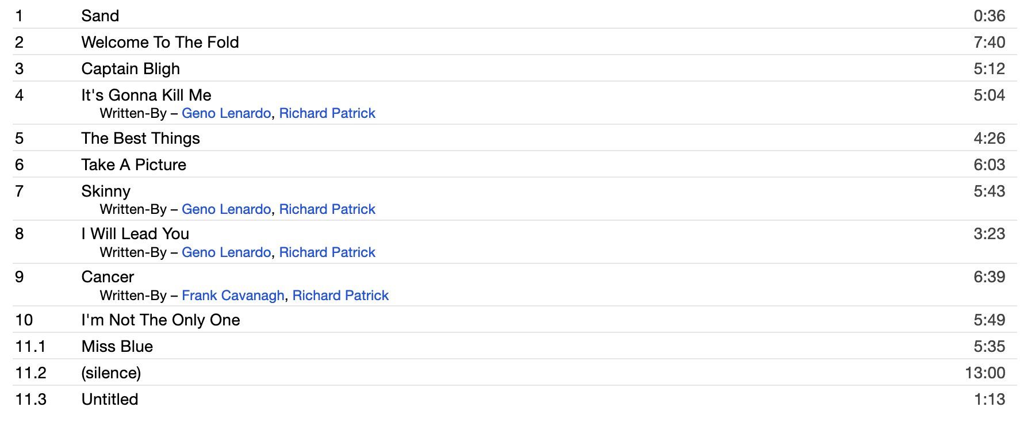Image resolution: width=1020 pixels, height=422 pixels.
Task: Click Geno Lenardo credit under Skinny
Action: 226,209
